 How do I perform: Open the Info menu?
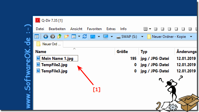click(x=123, y=29)
